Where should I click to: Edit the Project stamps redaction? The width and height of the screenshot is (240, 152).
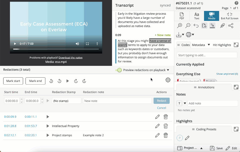point(157,135)
